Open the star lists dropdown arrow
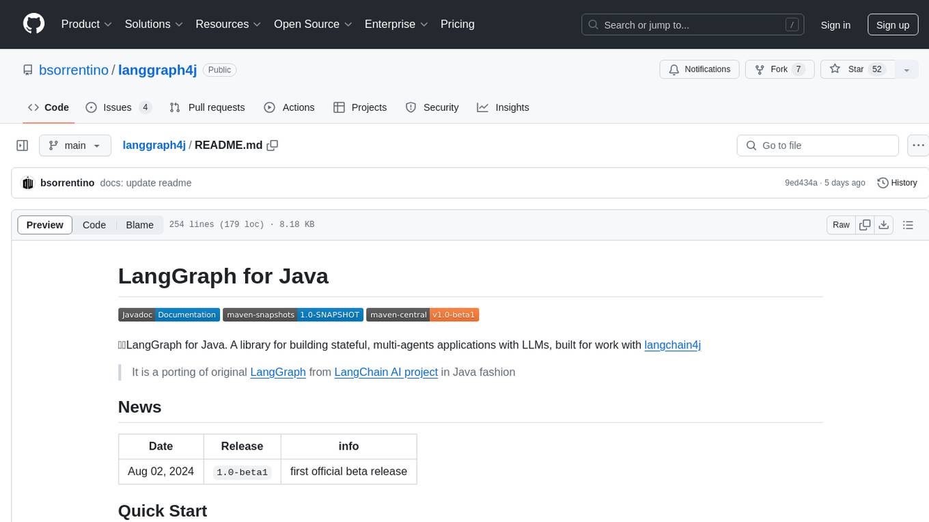 click(x=906, y=70)
